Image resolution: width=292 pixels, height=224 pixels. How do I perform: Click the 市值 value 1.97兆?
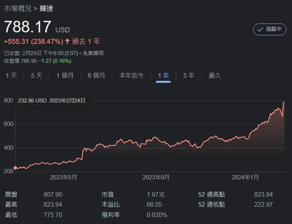point(156,194)
